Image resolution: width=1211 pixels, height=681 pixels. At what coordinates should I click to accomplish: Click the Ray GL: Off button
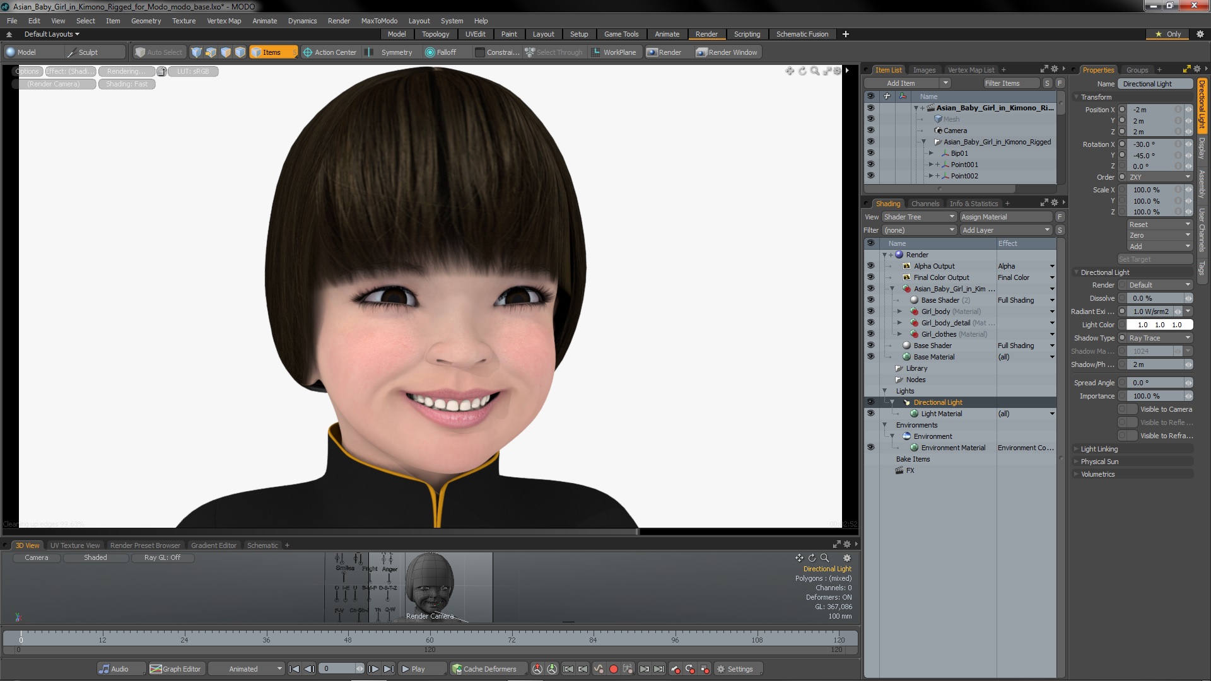click(162, 557)
